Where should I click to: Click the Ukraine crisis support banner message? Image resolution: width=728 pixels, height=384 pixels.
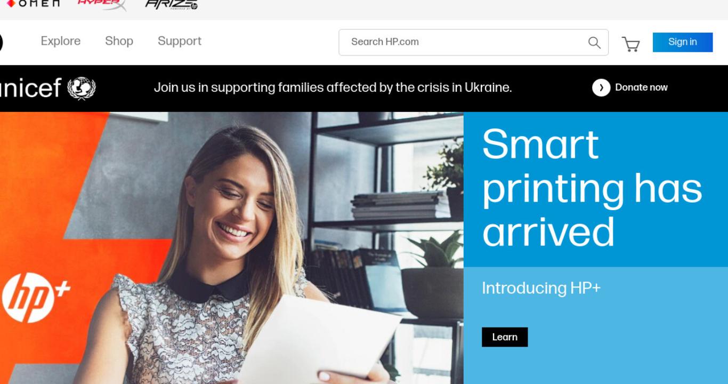point(333,87)
